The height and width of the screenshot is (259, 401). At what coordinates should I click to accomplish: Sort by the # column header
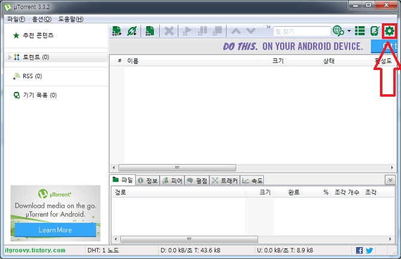(119, 61)
